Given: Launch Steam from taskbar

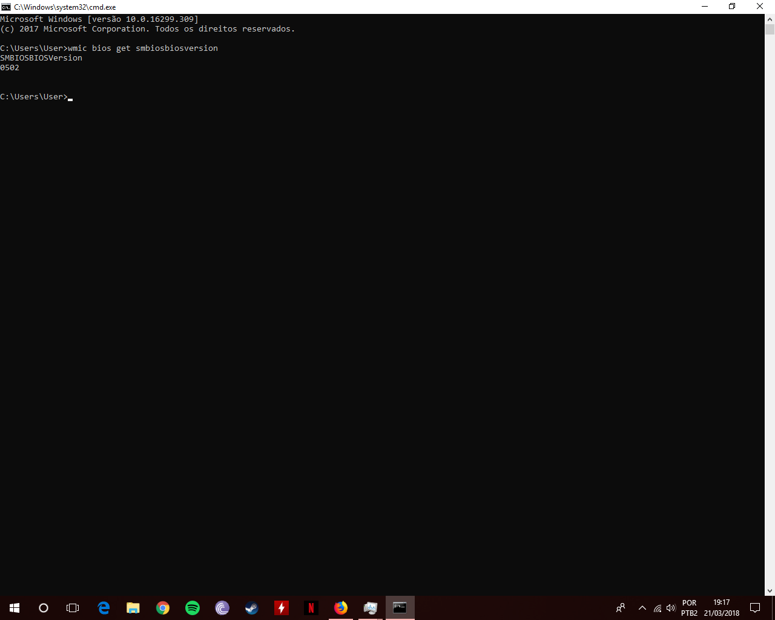Looking at the screenshot, I should (x=252, y=608).
